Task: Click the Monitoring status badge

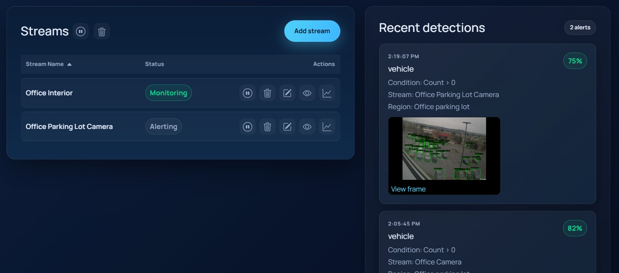Action: [168, 93]
